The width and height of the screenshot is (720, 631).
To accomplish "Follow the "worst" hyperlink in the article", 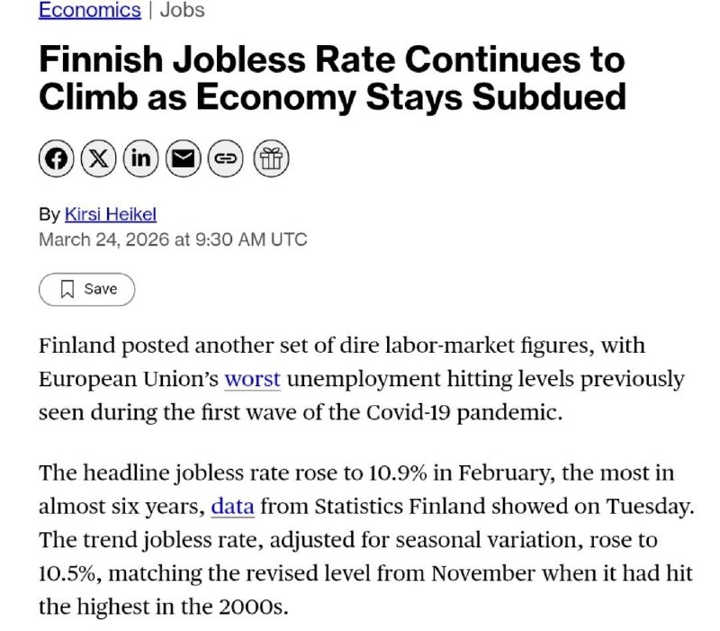I will coord(252,379).
